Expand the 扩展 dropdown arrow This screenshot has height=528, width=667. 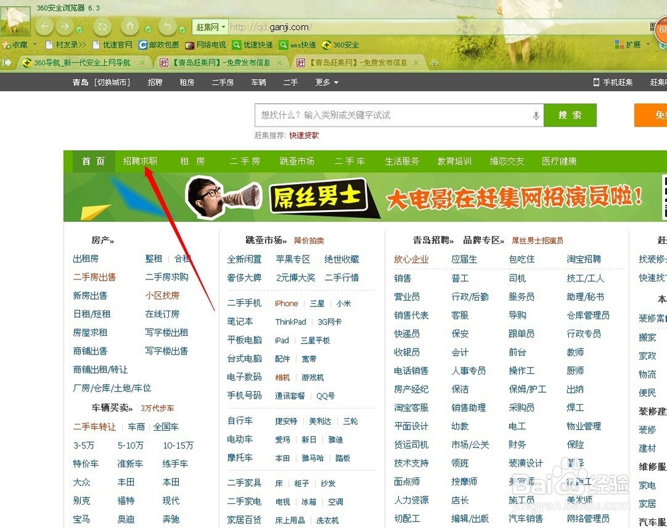coord(648,44)
